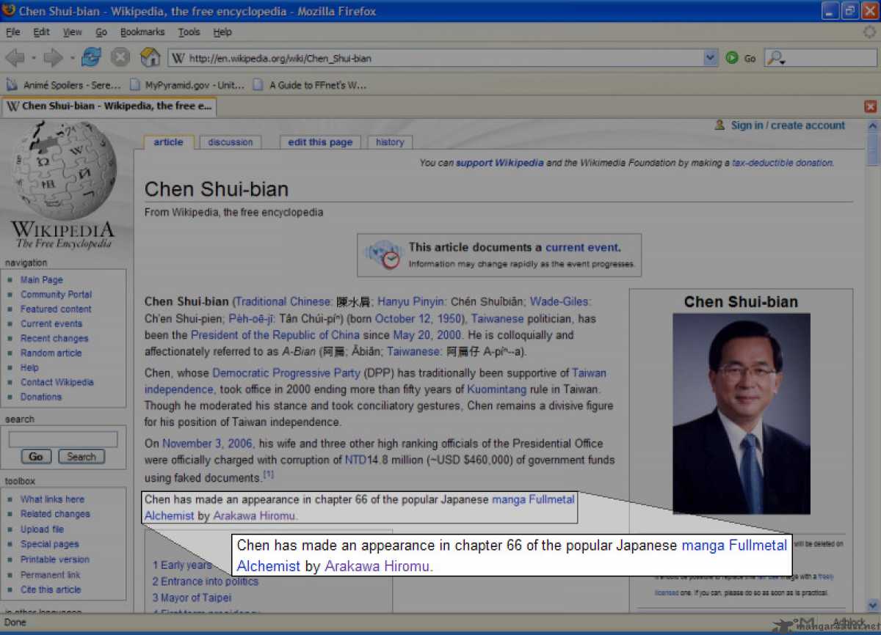The image size is (881, 635).
Task: Open the 'edit this page' tab
Action: 320,142
